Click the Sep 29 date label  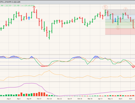point(29,99)
